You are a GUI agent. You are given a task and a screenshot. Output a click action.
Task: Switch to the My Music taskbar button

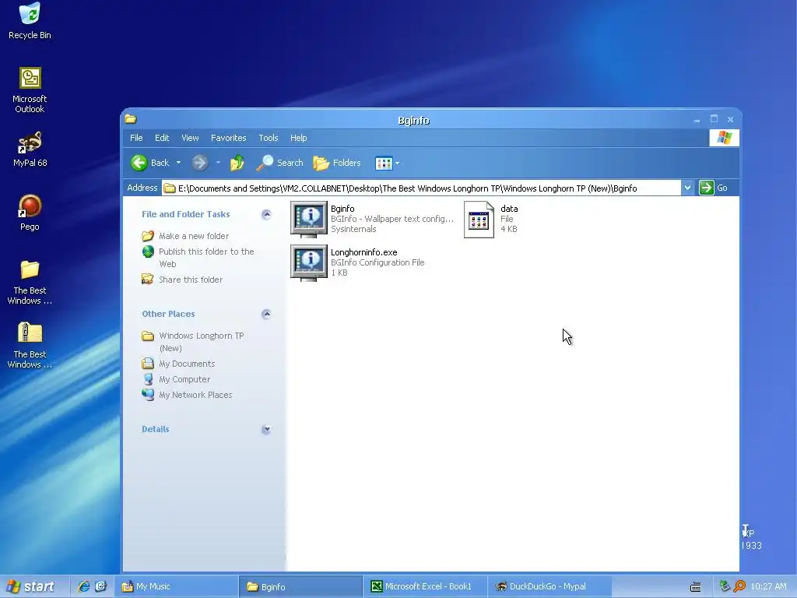(x=176, y=586)
